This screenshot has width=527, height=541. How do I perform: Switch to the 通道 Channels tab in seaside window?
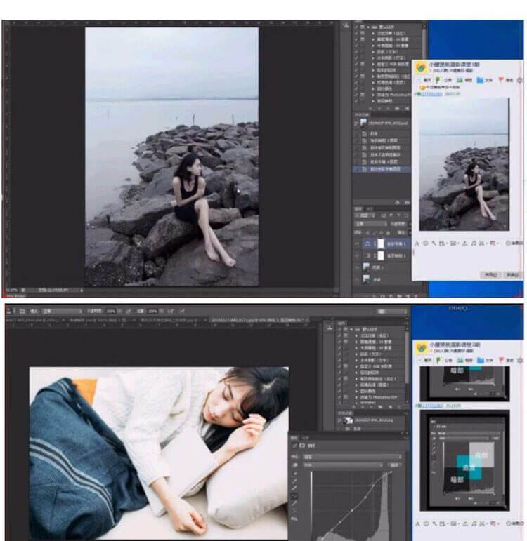click(x=370, y=209)
